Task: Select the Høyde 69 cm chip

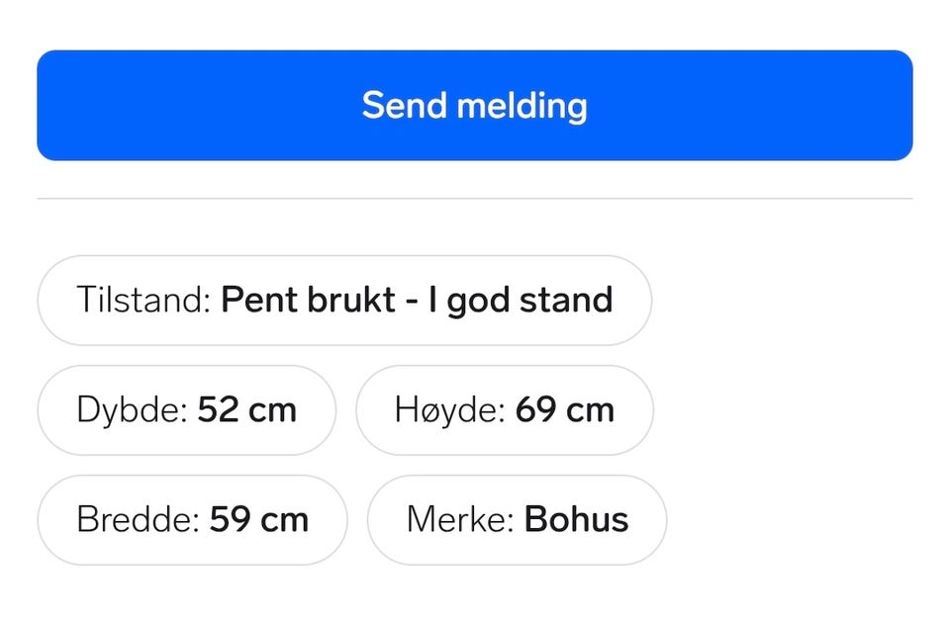Action: tap(505, 410)
